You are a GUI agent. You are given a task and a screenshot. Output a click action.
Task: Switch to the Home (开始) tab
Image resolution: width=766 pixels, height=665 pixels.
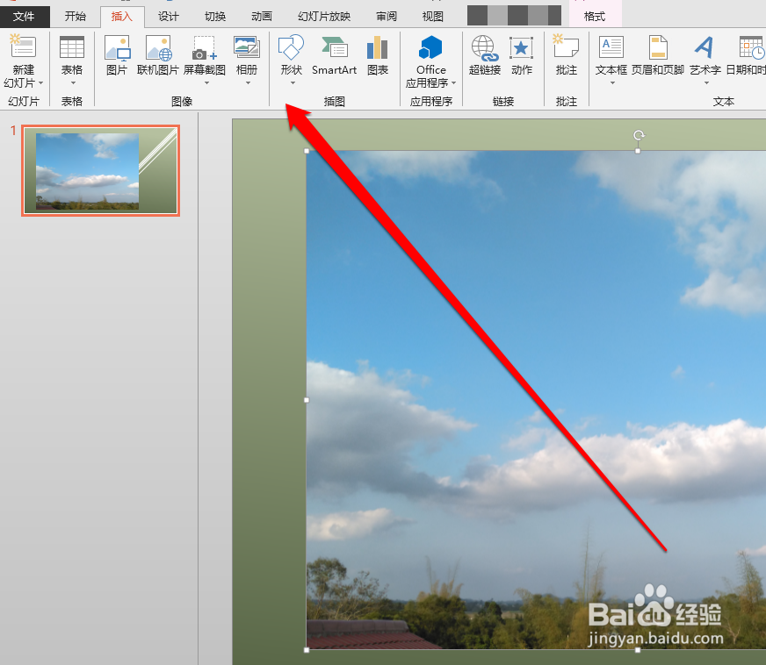click(76, 17)
